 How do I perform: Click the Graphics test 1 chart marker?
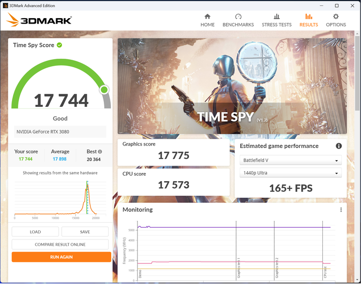coord(239,268)
